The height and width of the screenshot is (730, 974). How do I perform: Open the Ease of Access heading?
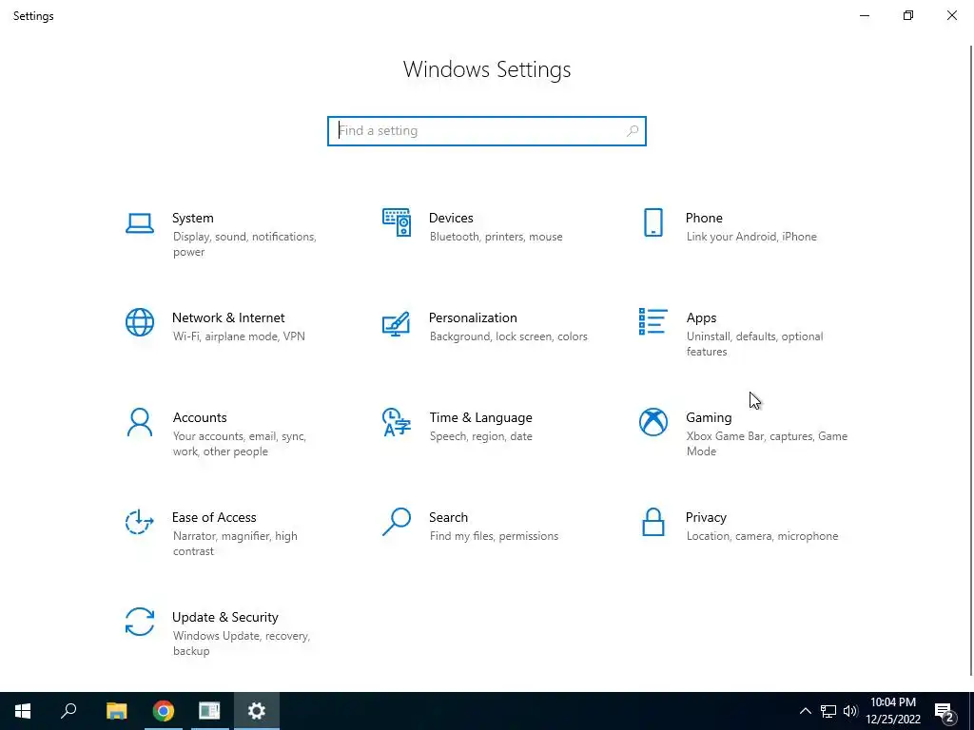click(x=214, y=517)
